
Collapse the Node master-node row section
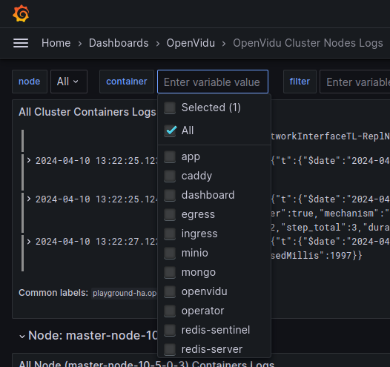22,336
